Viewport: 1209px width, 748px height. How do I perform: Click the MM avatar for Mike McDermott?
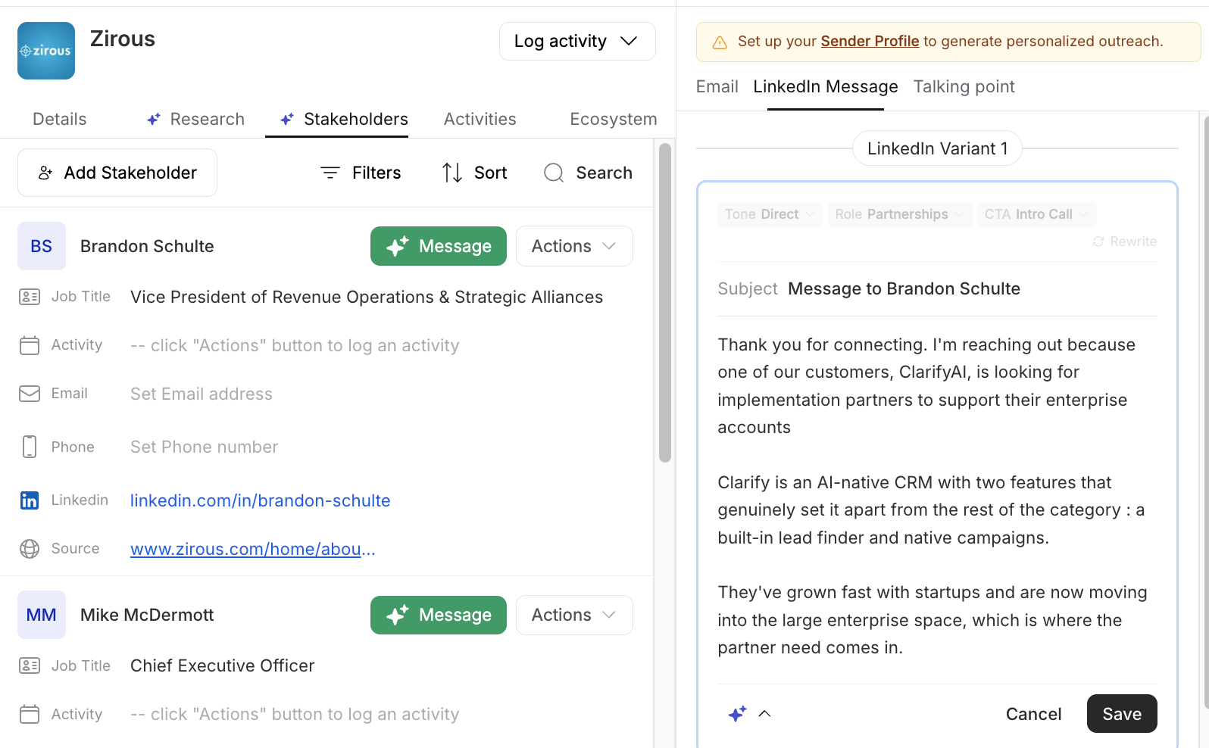(42, 615)
